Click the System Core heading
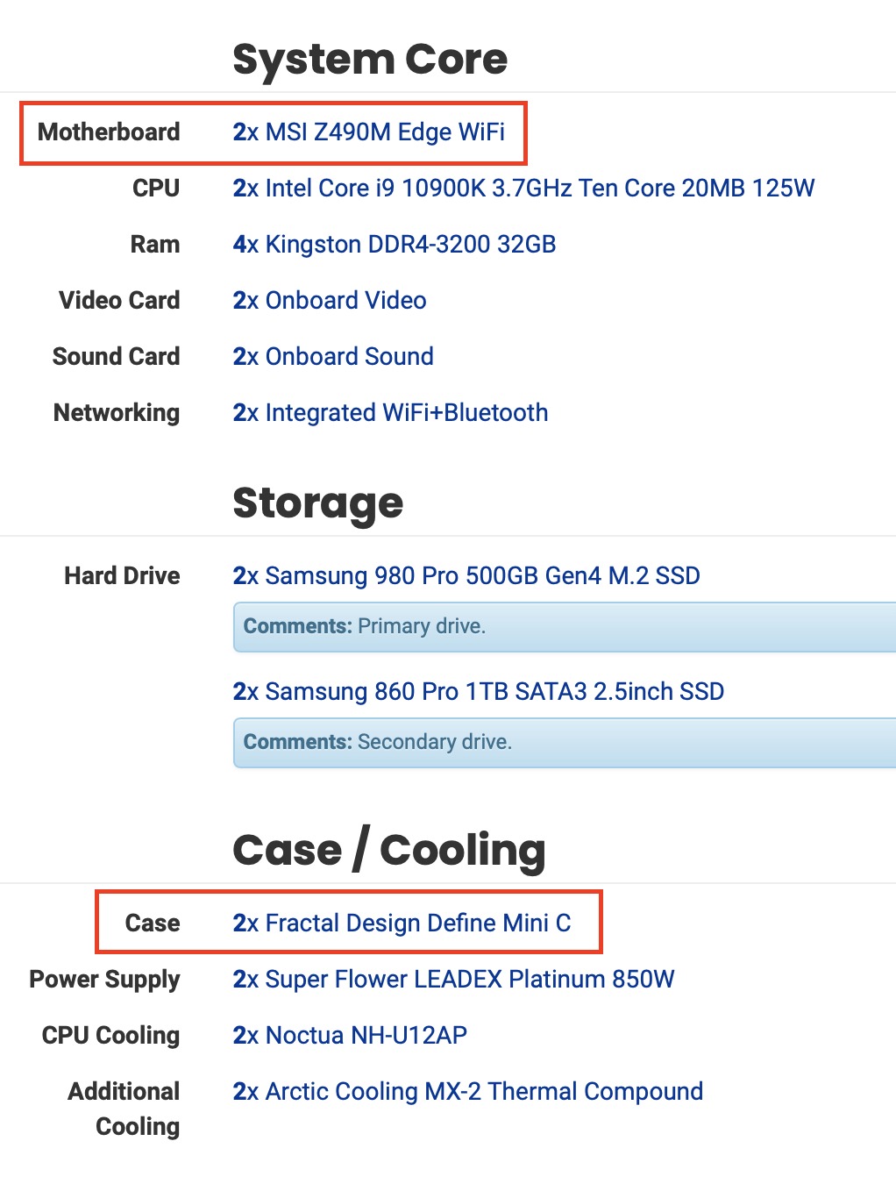 tap(370, 60)
